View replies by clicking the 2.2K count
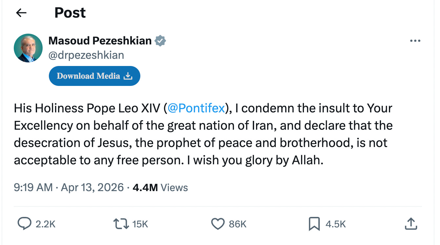Screen dimensions: 440x245 [45, 224]
